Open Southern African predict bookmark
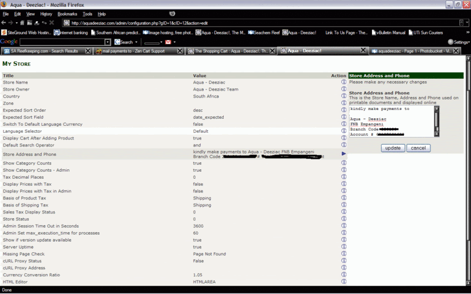The width and height of the screenshot is (471, 294). pyautogui.click(x=115, y=32)
